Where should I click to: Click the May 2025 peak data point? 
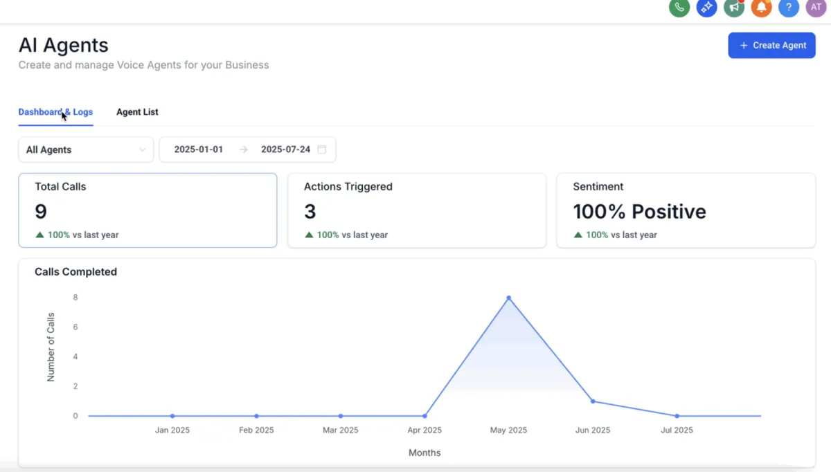coord(509,298)
